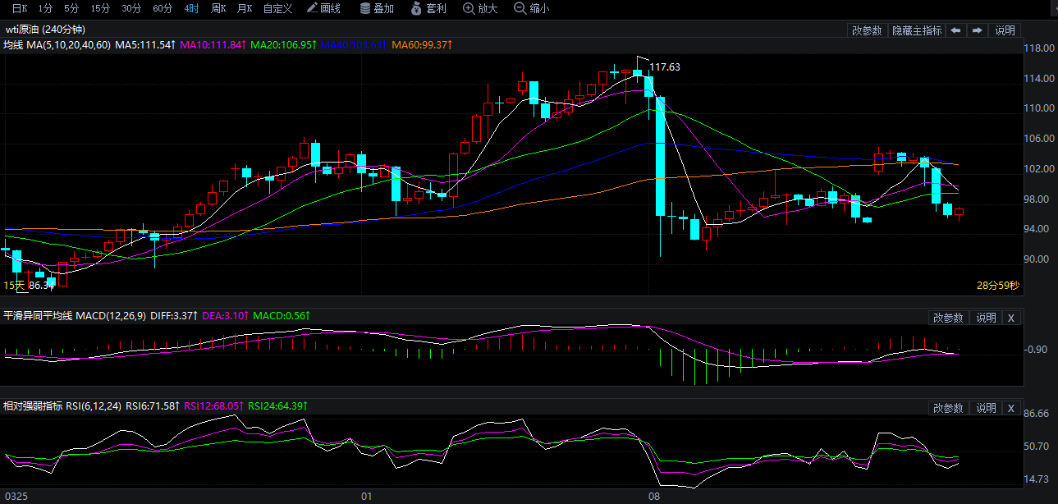Switch to 周K weekly chart
This screenshot has width=1058, height=504.
point(218,8)
